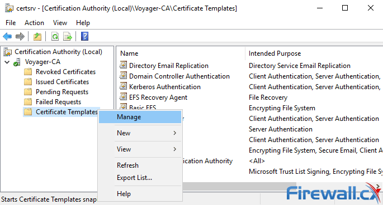Click the Domain Controller Authentication template icon
The image size is (383, 205).
[x=123, y=76]
